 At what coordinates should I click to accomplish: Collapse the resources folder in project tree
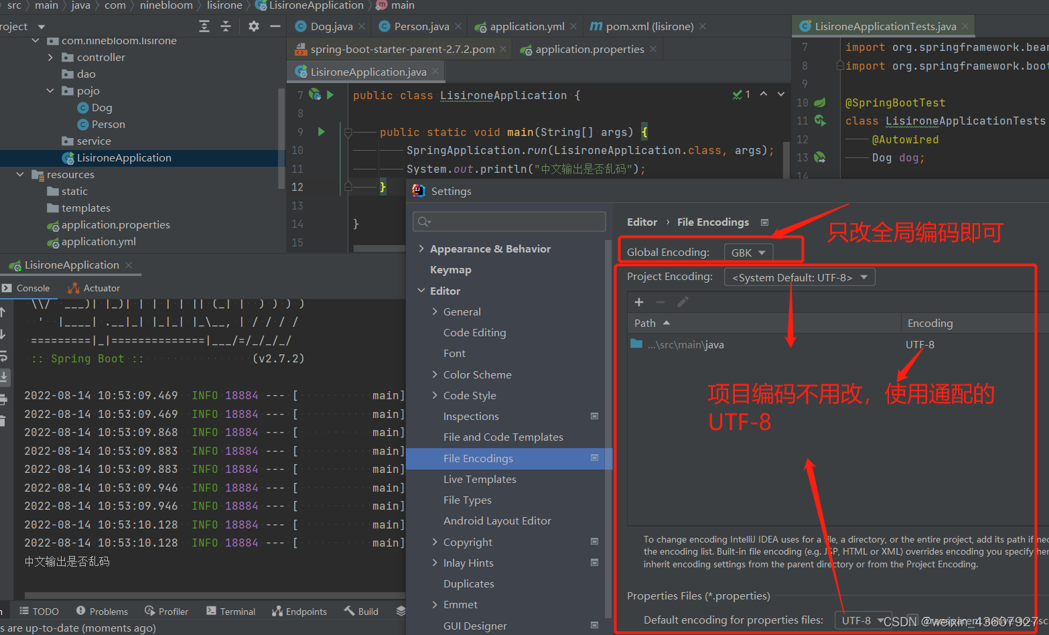click(20, 174)
